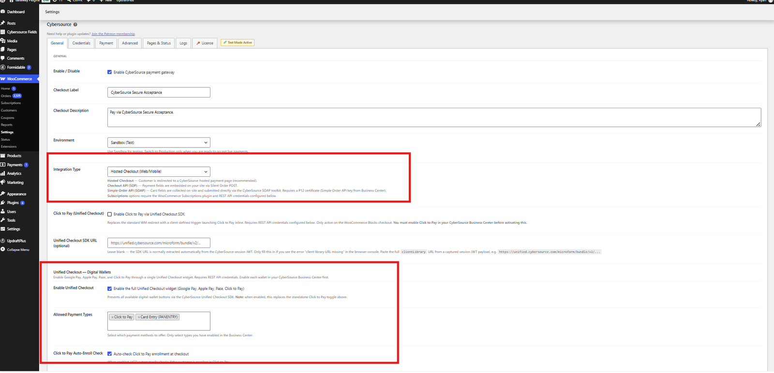Click the Test Mode Active badge
Screen dimensions: 774x373
(238, 43)
